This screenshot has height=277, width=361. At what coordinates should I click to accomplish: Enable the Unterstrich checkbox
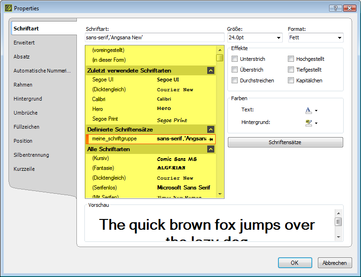click(235, 59)
